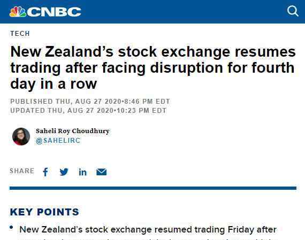The image size is (305, 240).
Task: Share article via email envelope icon
Action: point(102,172)
